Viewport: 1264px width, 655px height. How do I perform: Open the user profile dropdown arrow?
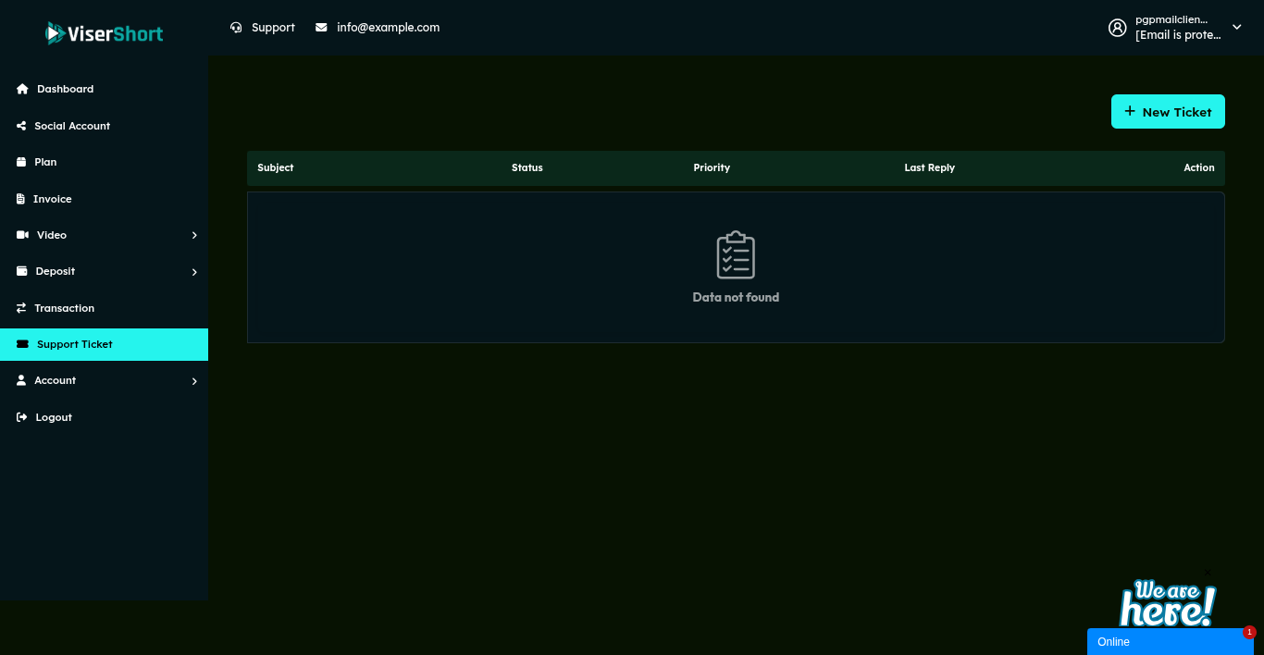[x=1236, y=28]
